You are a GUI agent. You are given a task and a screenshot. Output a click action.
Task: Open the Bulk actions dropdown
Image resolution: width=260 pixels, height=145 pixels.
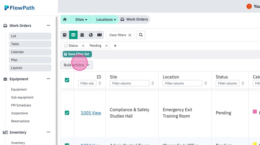pos(77,65)
